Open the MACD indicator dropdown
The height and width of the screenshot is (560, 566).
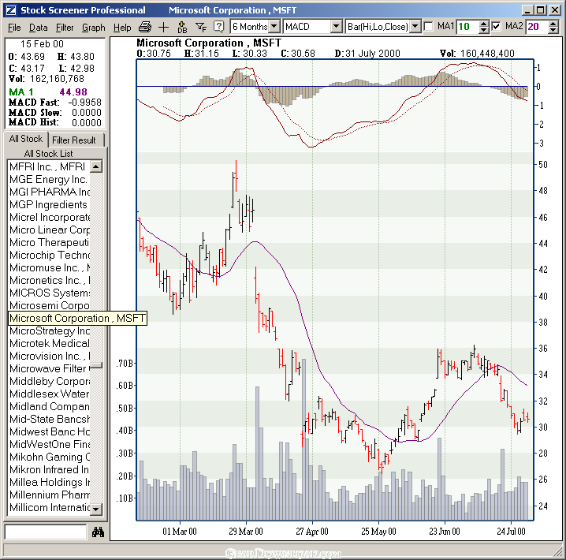[x=336, y=26]
